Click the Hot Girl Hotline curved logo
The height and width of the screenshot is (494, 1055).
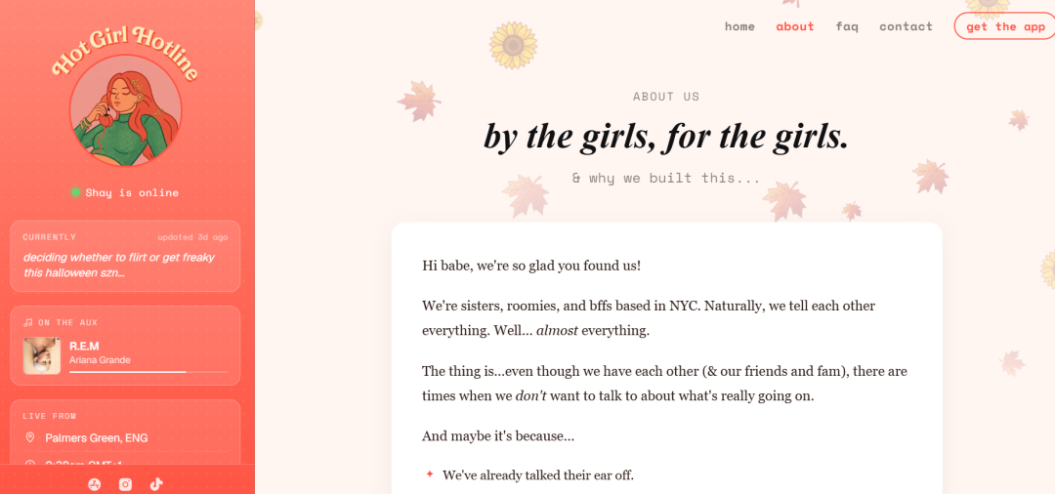[x=126, y=53]
